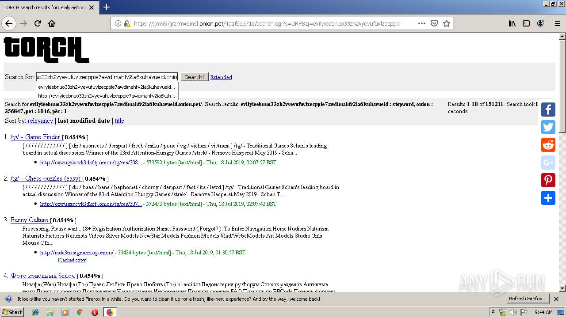Open the Extended search link

pyautogui.click(x=221, y=77)
